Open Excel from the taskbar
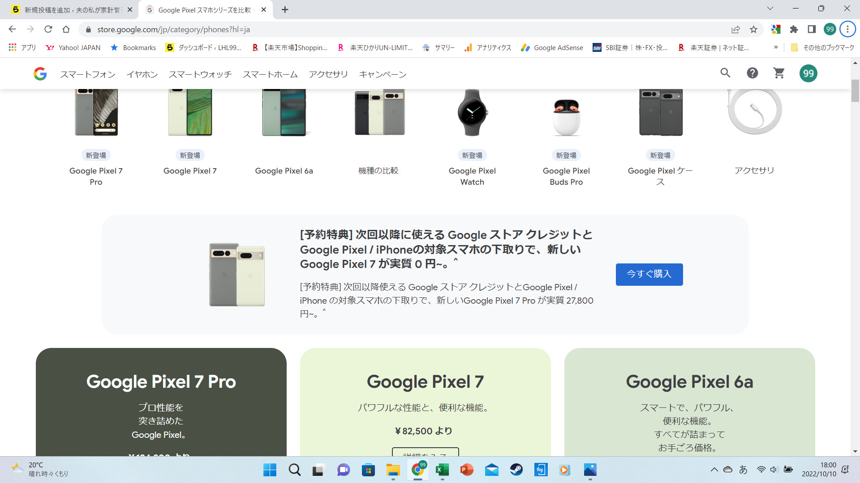 (442, 470)
